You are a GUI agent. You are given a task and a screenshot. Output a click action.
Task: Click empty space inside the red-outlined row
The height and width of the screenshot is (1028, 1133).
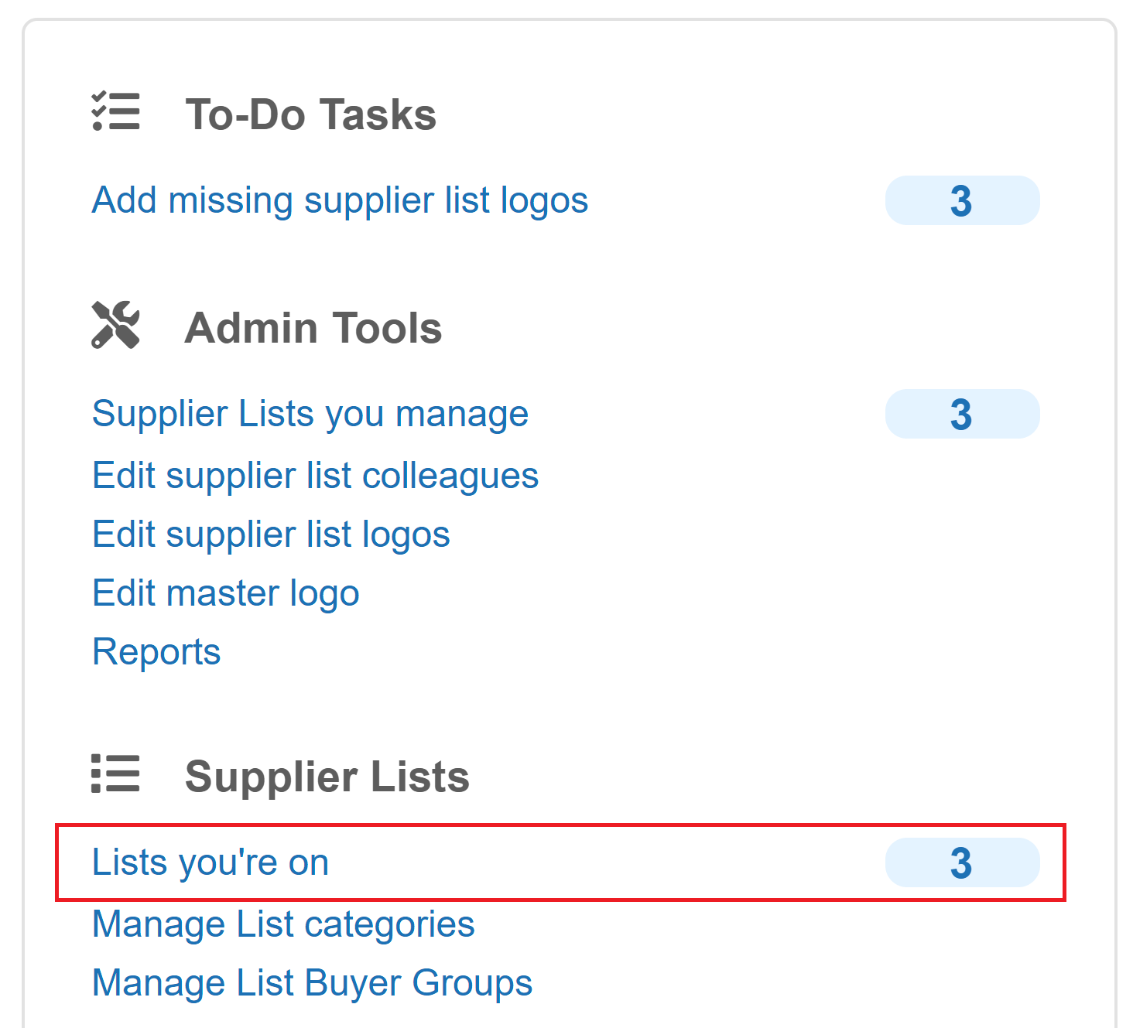point(604,862)
